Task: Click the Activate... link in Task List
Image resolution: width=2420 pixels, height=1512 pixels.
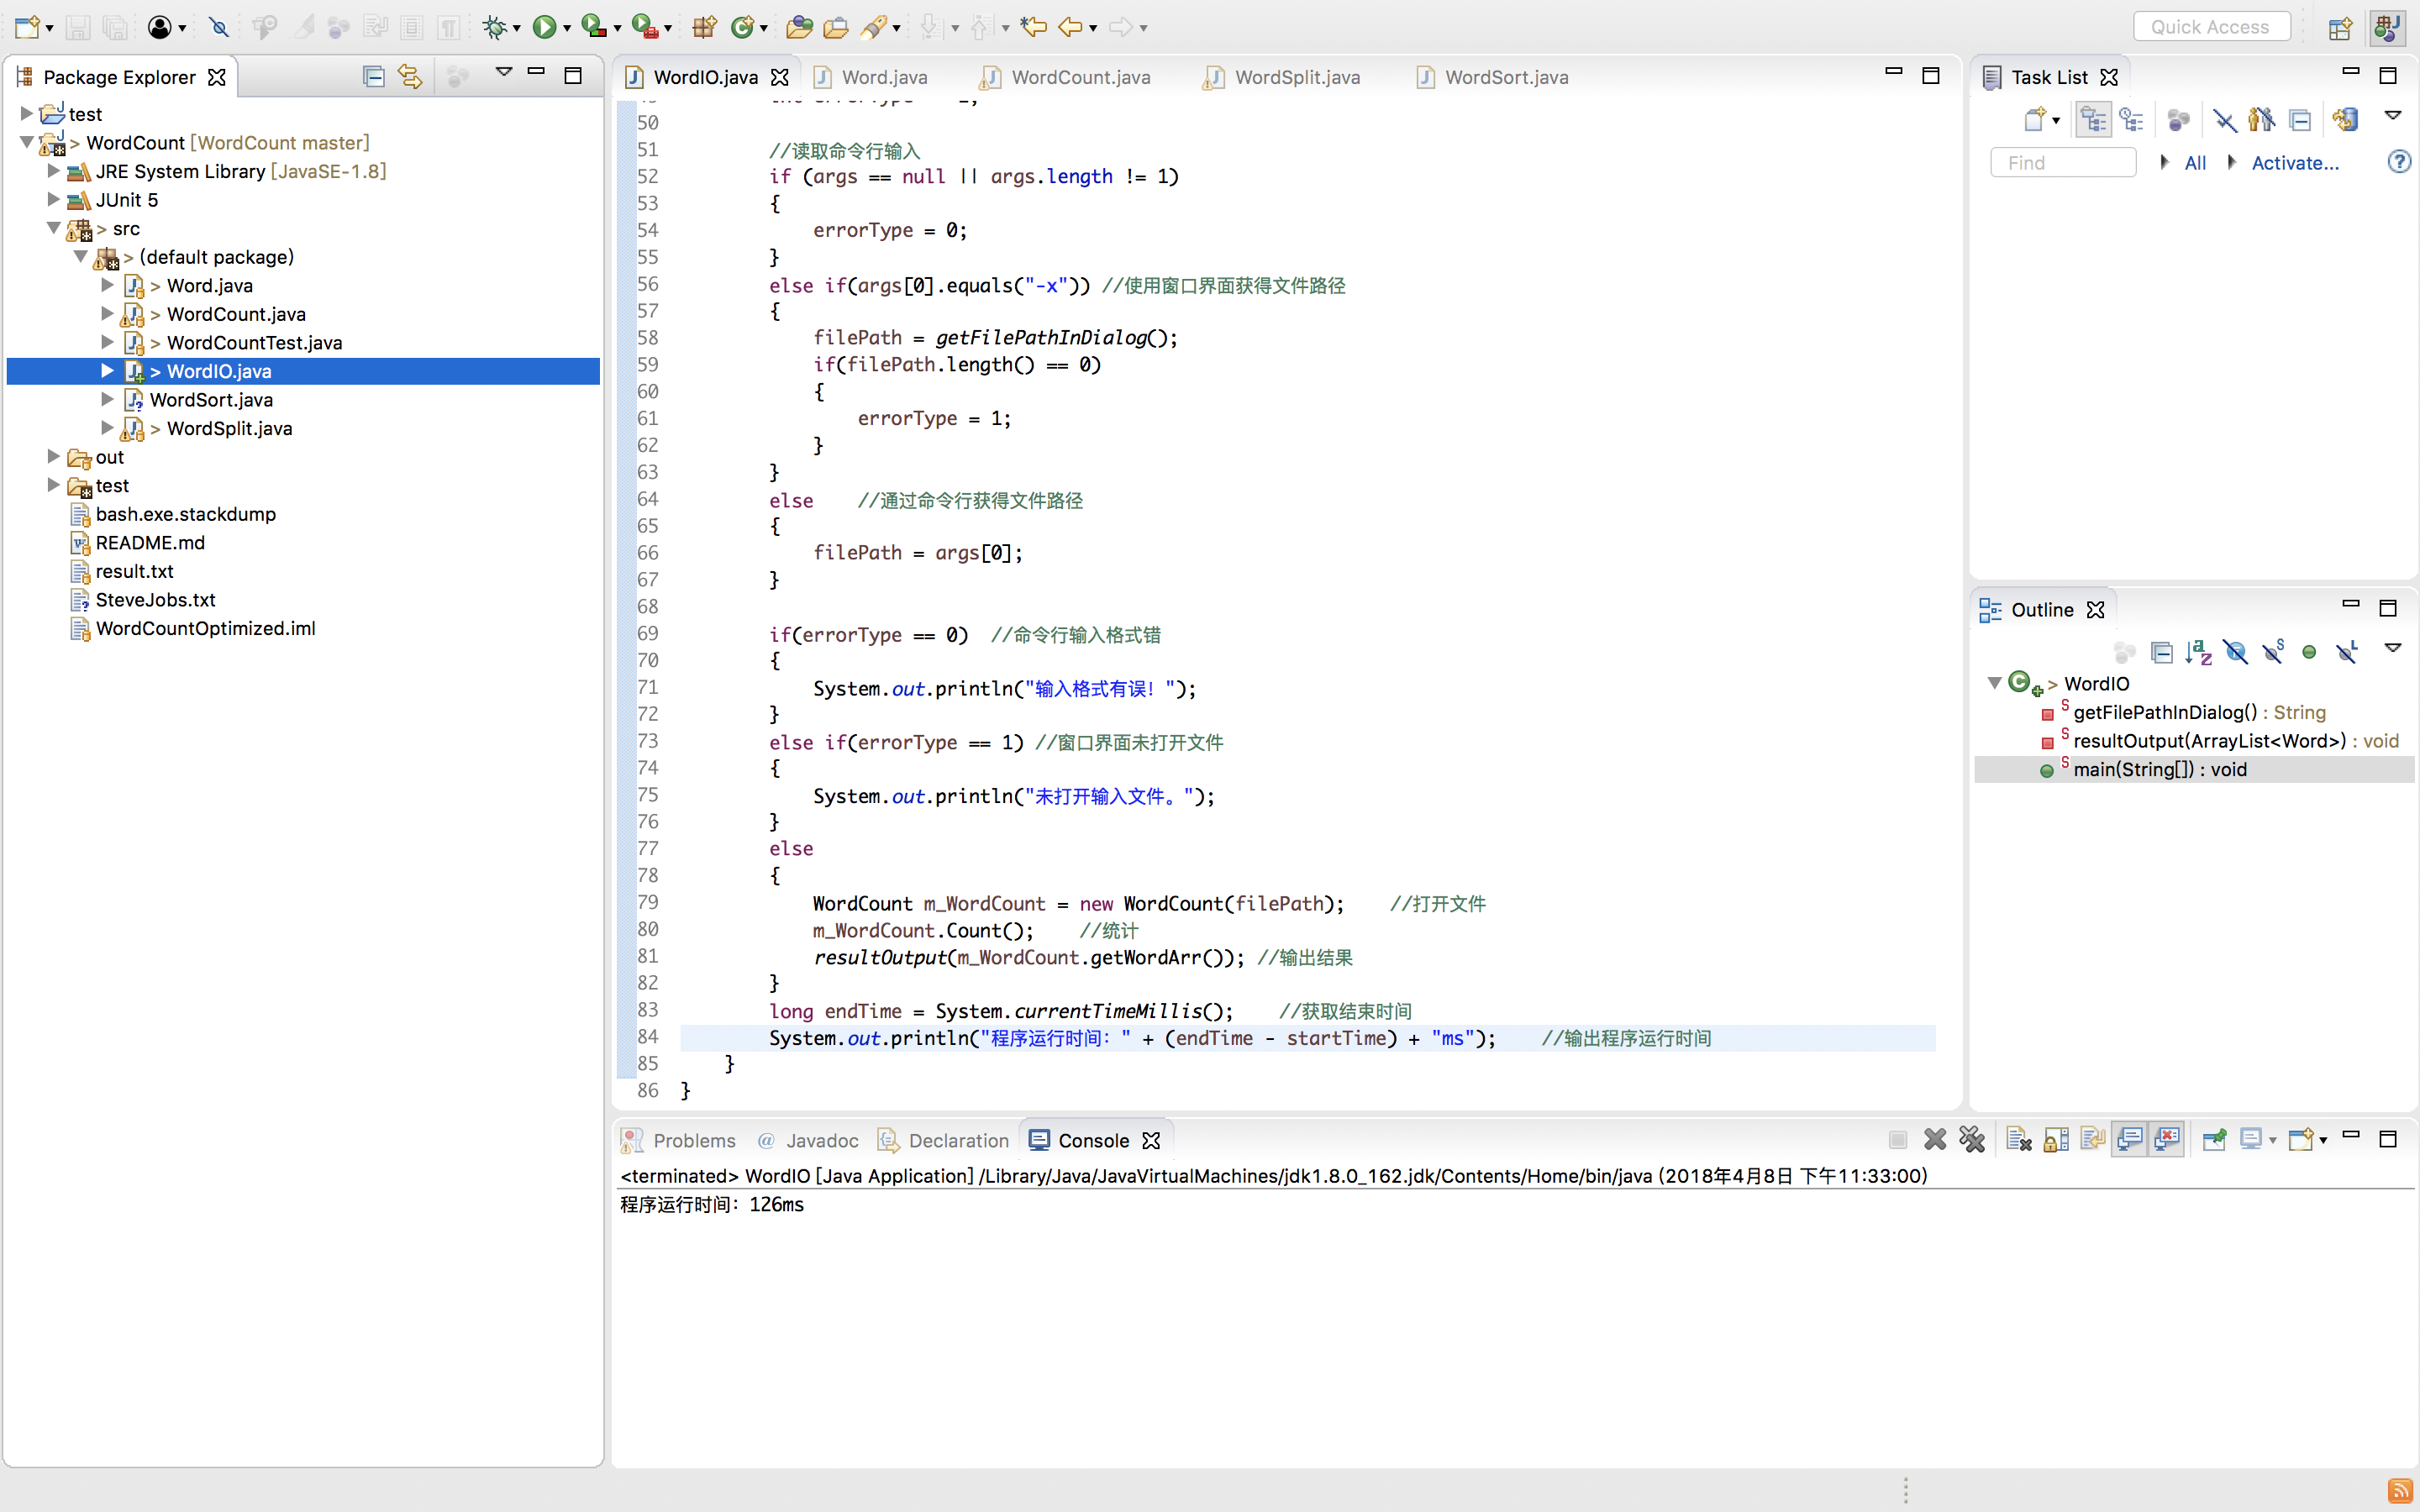Action: point(2294,163)
